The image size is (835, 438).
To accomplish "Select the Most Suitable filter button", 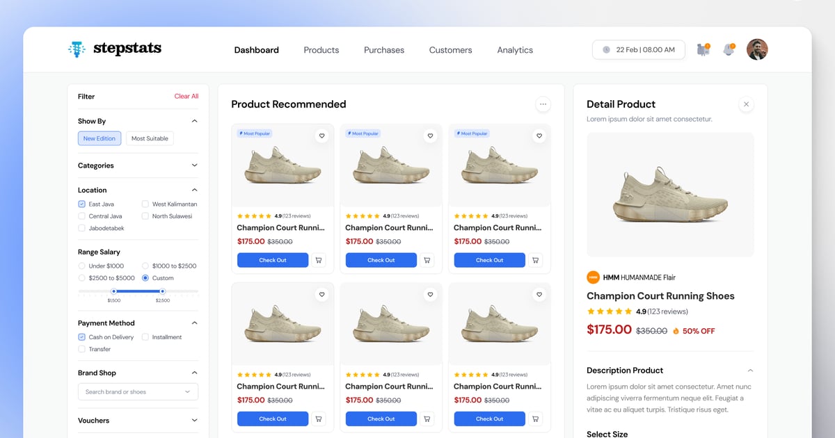I will click(150, 138).
